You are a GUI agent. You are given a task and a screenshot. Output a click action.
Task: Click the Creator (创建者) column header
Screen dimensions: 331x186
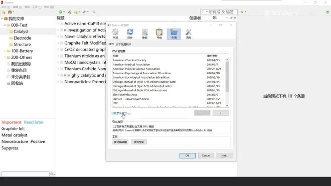(195, 18)
